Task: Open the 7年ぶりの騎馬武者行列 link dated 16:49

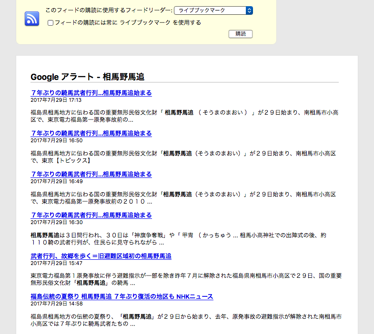Action: pos(91,175)
